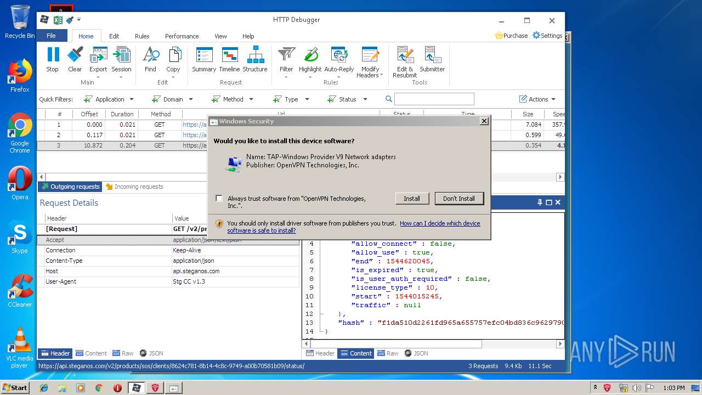
Task: Pin the response panel
Action: pos(540,202)
